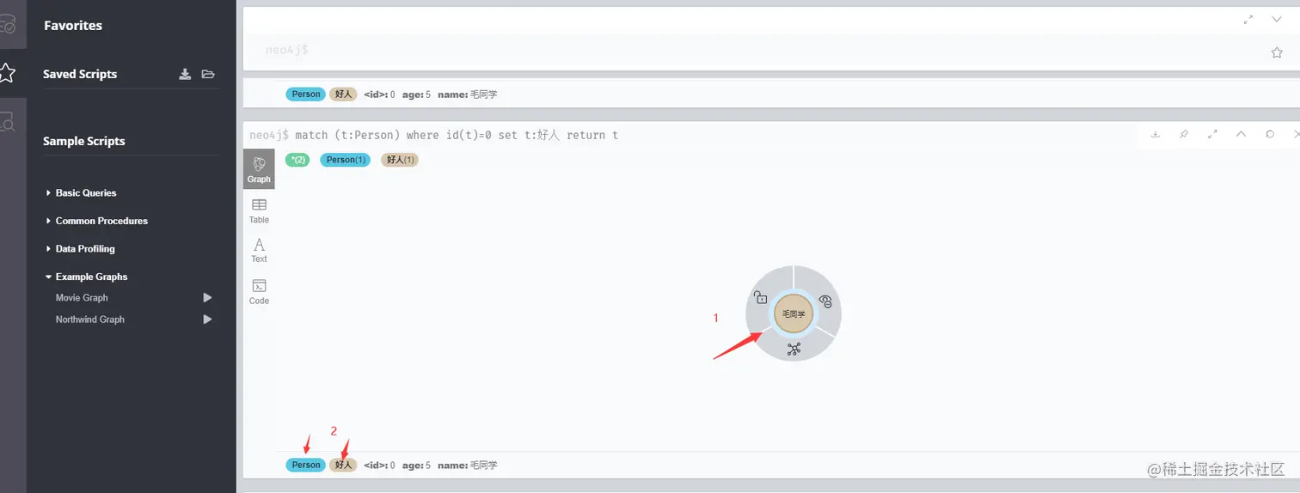Screen dimensions: 1300x493
Task: Open the database panel in the sidebar
Action: [x=8, y=24]
